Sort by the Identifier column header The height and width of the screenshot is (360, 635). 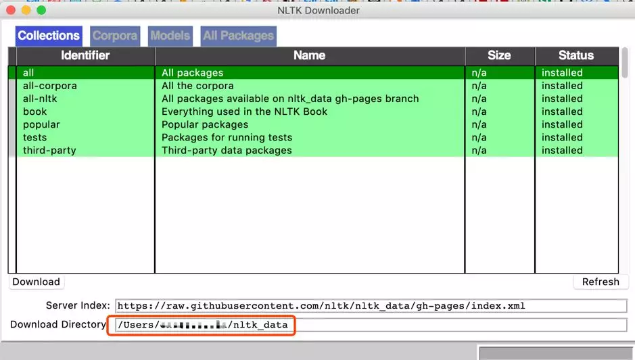(x=85, y=55)
